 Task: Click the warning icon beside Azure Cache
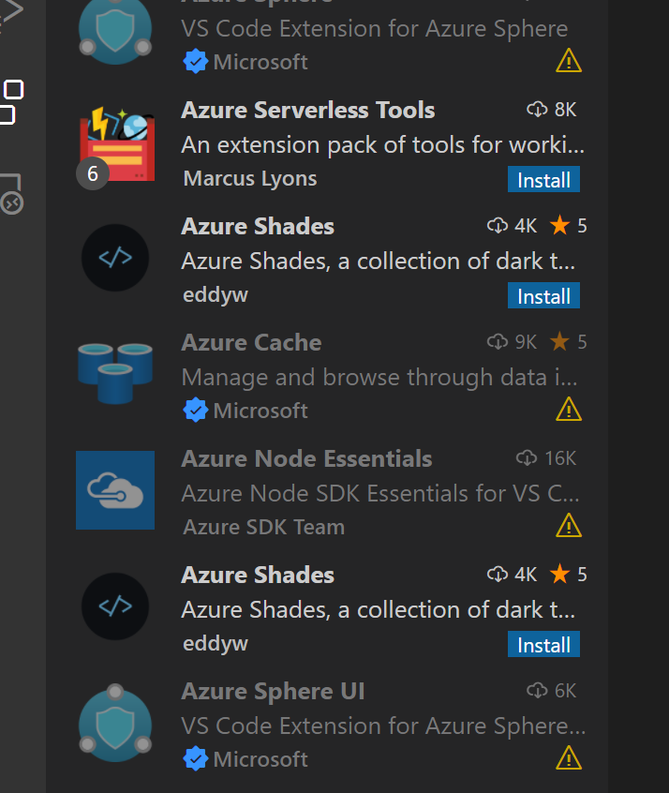(569, 409)
